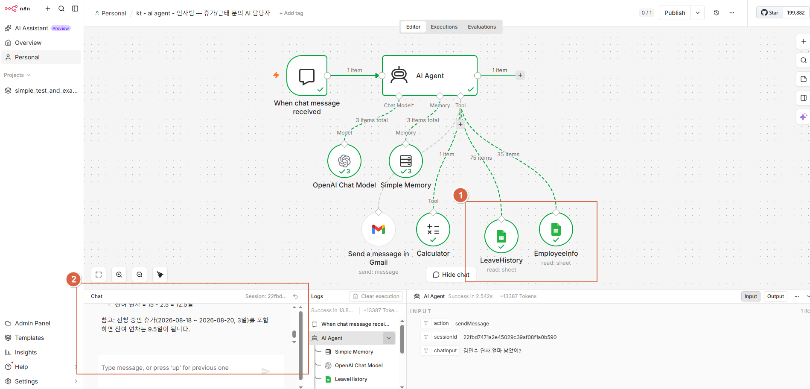Viewport: 810px width, 389px height.
Task: Zoom in on the canvas
Action: point(119,275)
